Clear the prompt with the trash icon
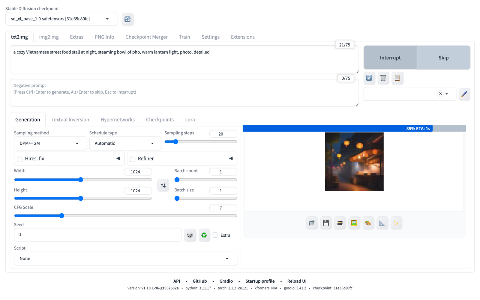480x300 pixels. tap(383, 78)
